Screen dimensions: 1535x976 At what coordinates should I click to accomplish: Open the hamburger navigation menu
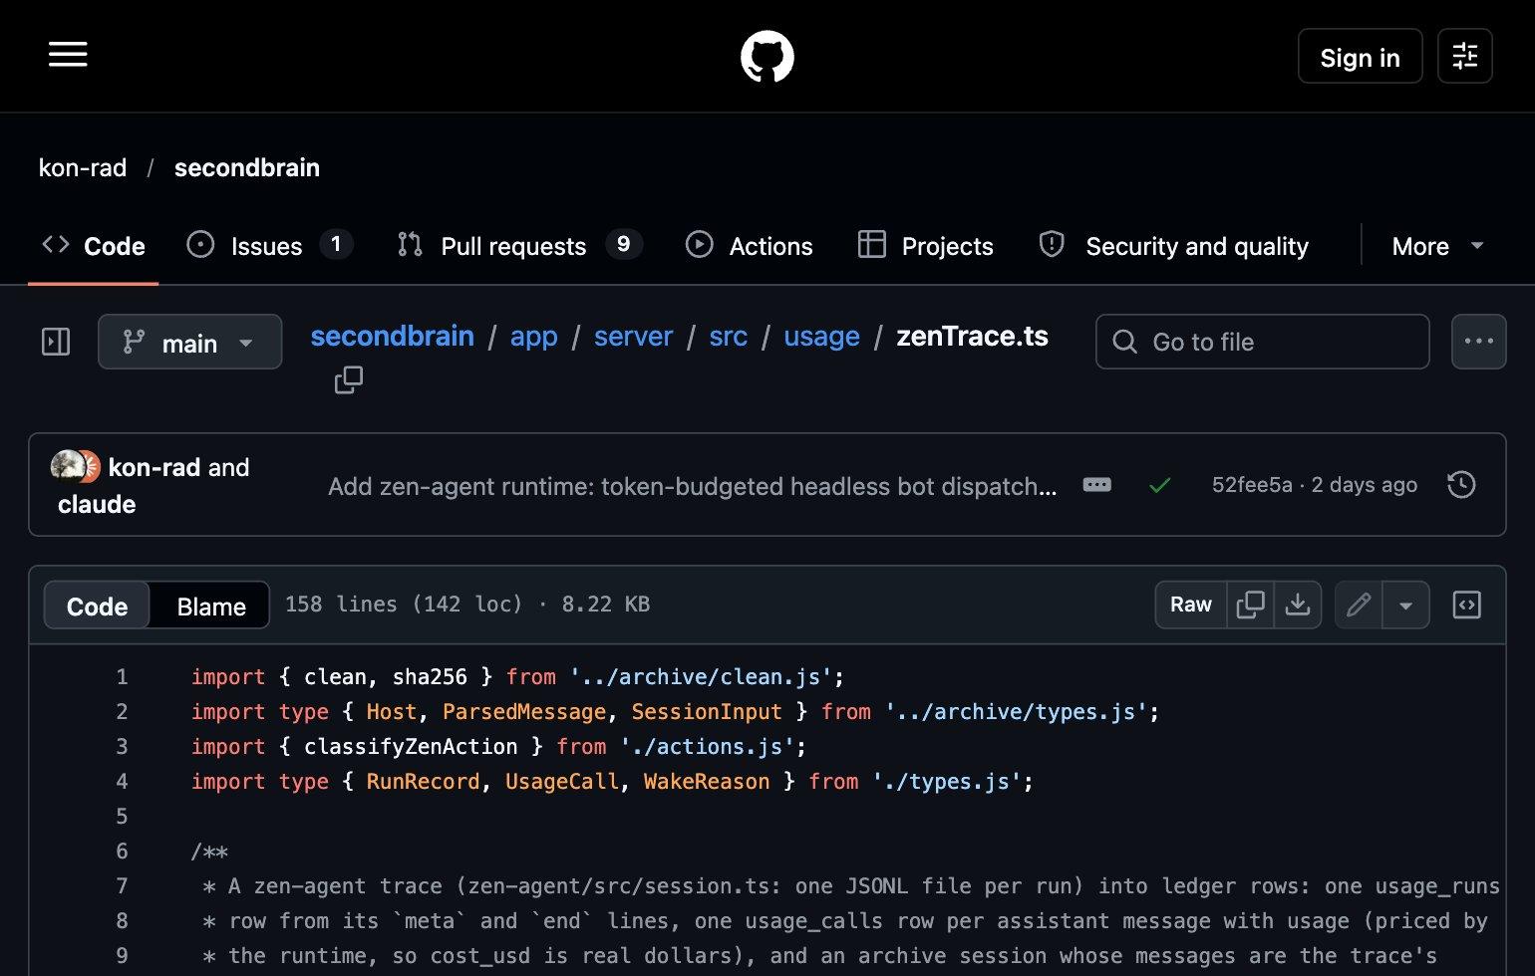point(68,56)
